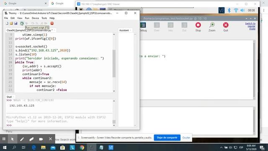Open File Explorer from the taskbar

(43, 147)
